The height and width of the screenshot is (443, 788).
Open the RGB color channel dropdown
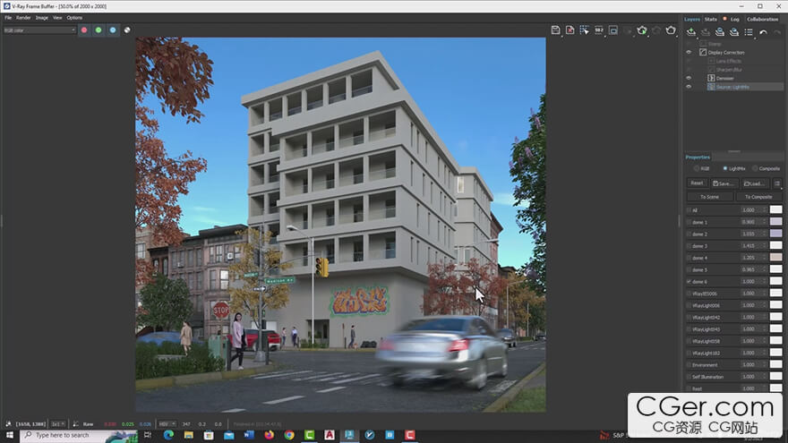[x=39, y=30]
